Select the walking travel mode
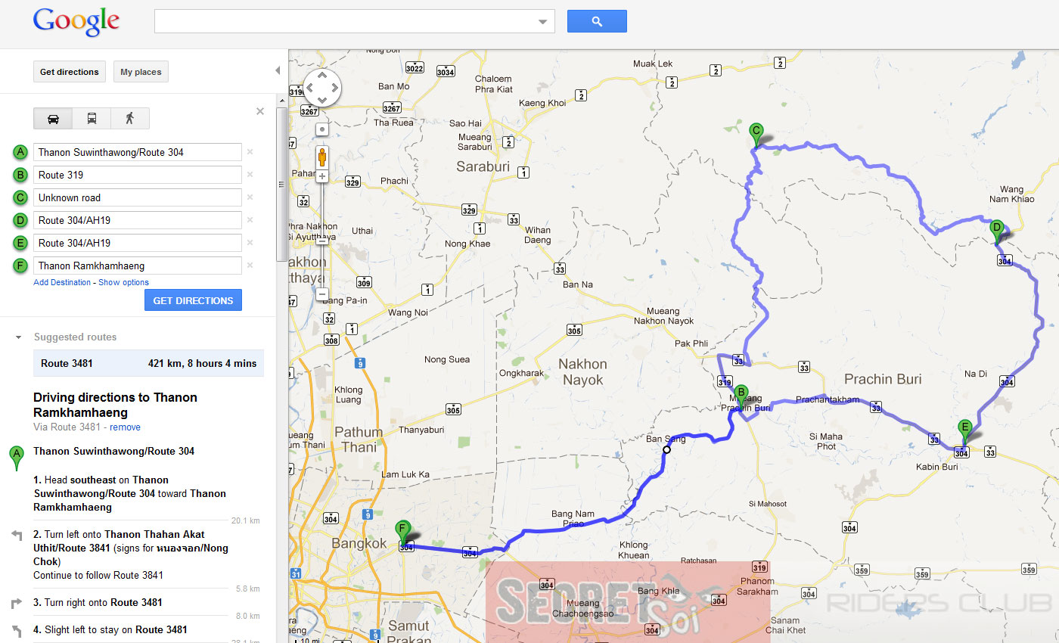The width and height of the screenshot is (1059, 643). [x=130, y=119]
